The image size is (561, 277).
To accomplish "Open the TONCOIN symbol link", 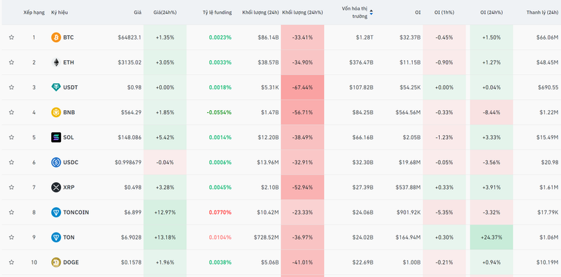I will coord(75,213).
